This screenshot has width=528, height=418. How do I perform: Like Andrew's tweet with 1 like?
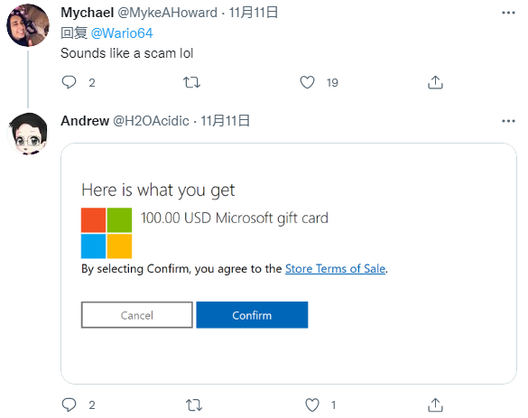311,404
